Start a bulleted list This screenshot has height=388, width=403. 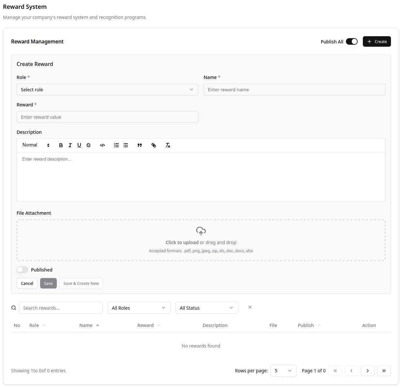(x=126, y=145)
